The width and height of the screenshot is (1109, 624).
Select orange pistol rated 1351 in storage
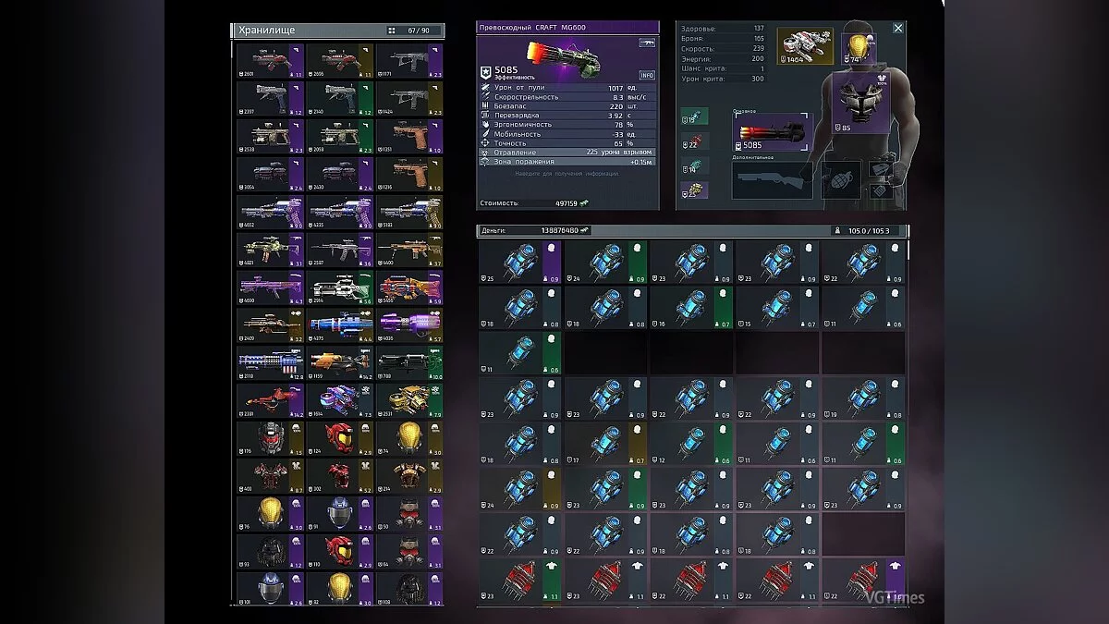[x=408, y=136]
